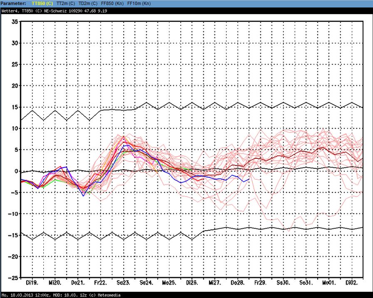Switch to the TT2m (C) parameter
Viewport: 373px width, 298px height.
click(66, 3)
